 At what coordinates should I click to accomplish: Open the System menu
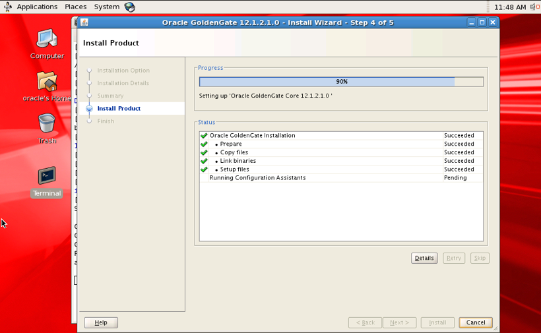[x=106, y=7]
